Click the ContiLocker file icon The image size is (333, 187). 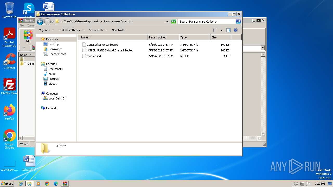[x=84, y=45]
